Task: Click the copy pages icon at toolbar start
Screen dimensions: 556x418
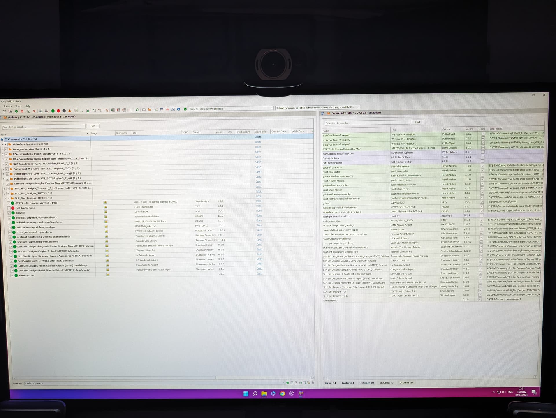Action: click(x=4, y=112)
